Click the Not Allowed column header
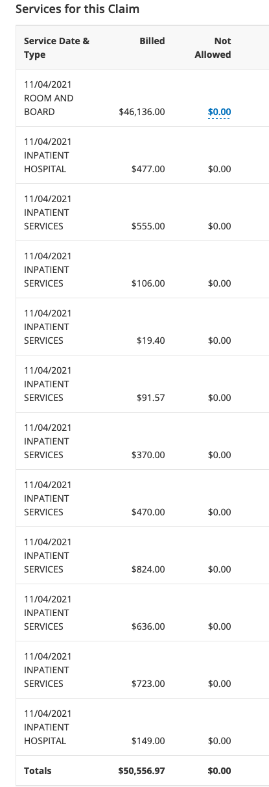Viewport: 269px width, 787px height. pos(213,48)
